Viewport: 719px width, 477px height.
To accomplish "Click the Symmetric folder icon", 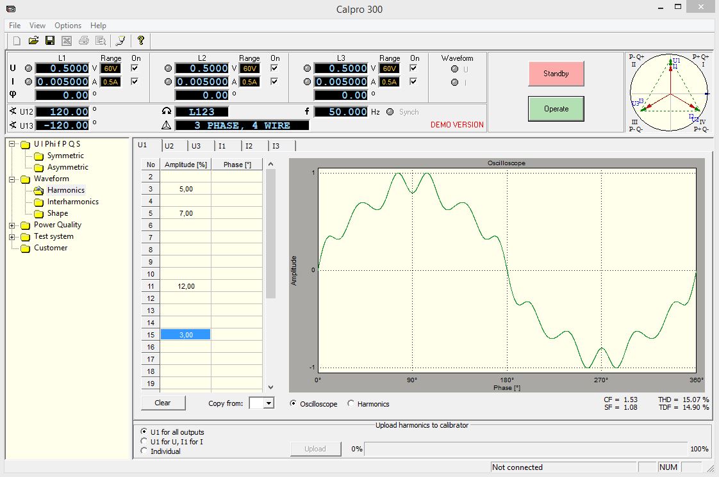I will tap(39, 156).
